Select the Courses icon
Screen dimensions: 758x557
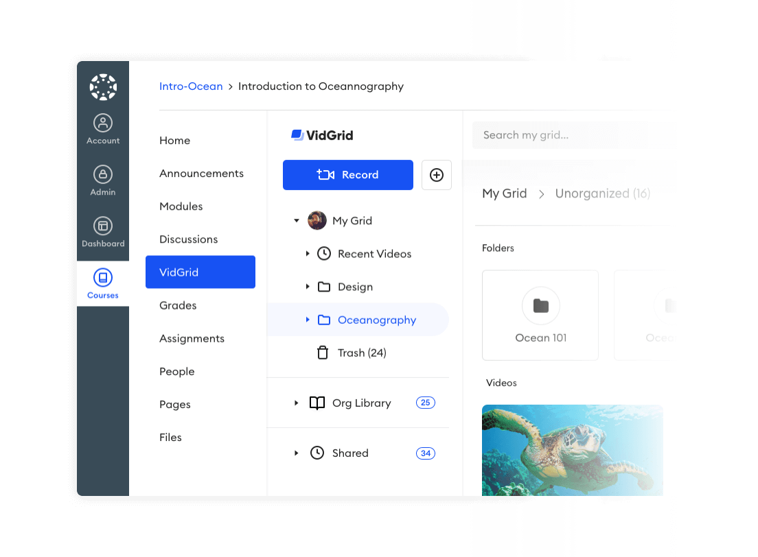pos(102,278)
